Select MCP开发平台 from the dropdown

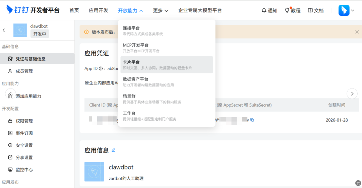[x=167, y=48]
